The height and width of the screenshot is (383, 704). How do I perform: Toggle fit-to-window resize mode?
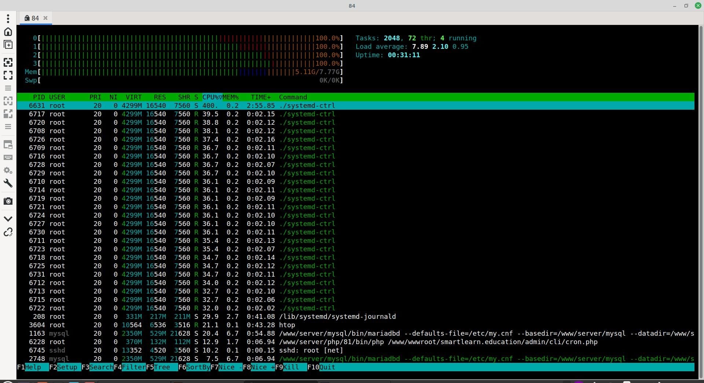point(8,62)
